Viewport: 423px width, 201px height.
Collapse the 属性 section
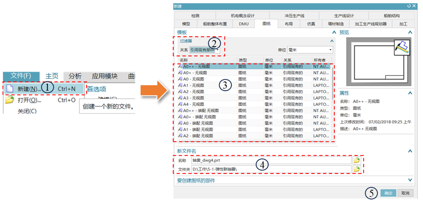pyautogui.click(x=410, y=93)
